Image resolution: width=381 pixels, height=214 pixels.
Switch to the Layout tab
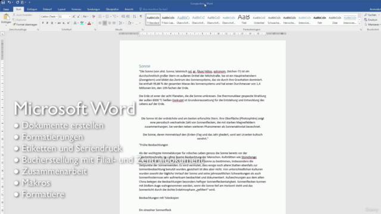61,10
